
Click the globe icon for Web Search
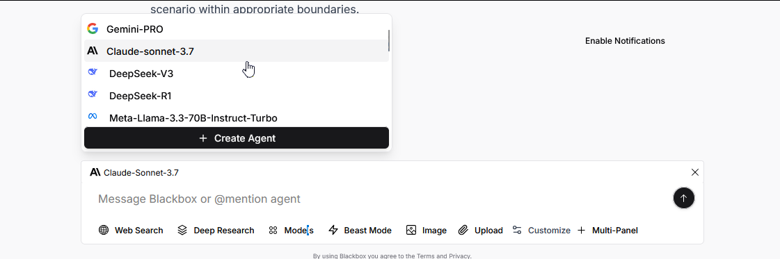[104, 231]
